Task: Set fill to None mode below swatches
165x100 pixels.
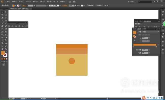Action: [7, 59]
